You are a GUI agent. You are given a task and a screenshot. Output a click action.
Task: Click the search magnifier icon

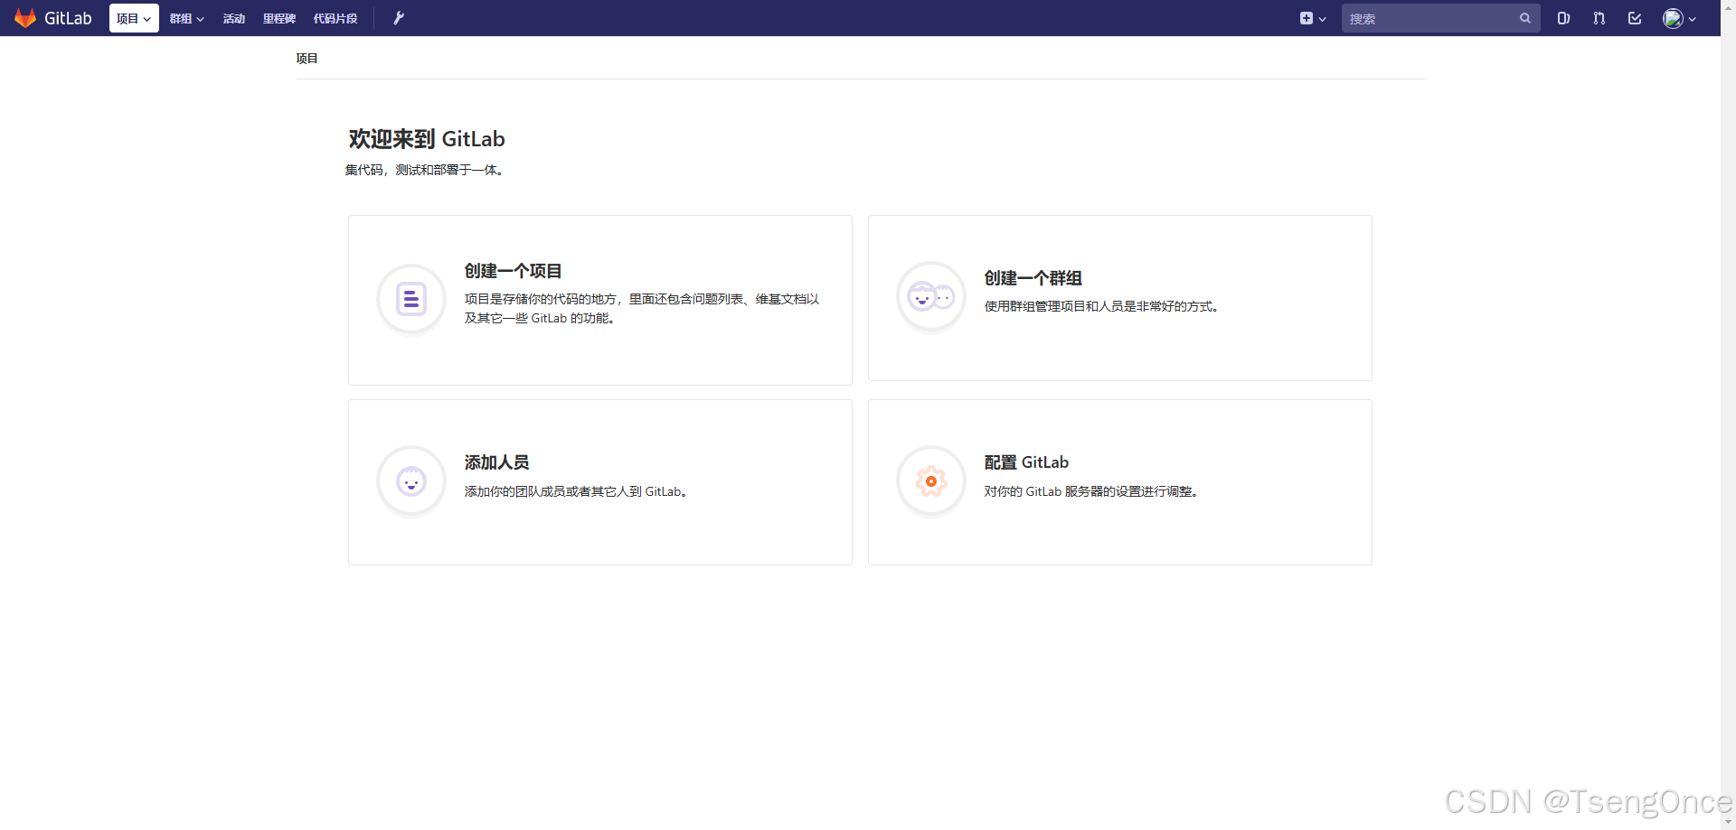(1525, 18)
